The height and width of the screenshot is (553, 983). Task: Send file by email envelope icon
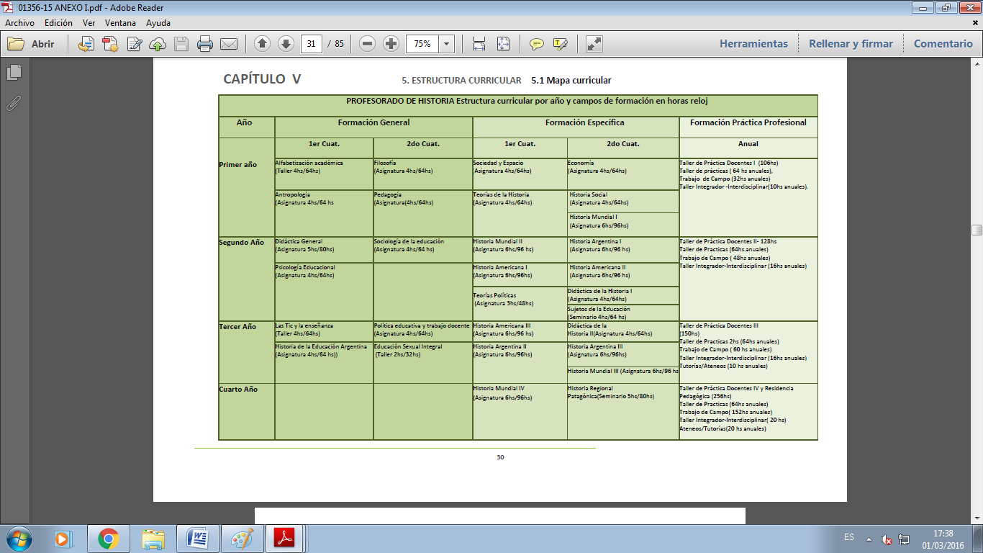coord(229,44)
